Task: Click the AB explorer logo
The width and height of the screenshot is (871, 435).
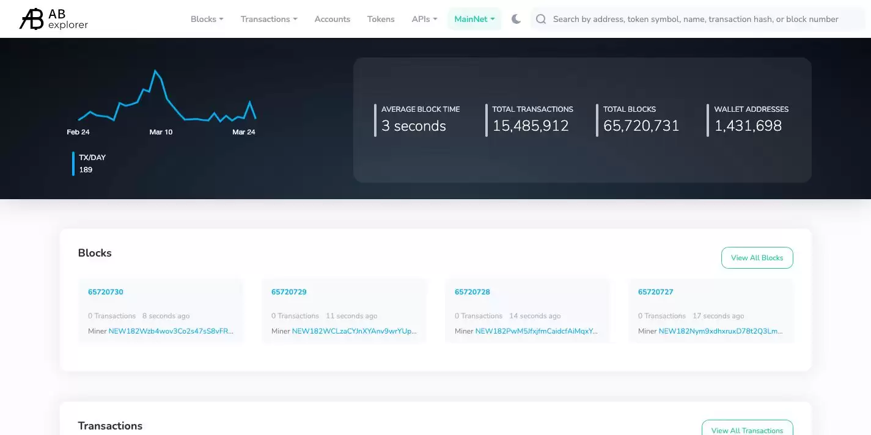Action: point(54,19)
